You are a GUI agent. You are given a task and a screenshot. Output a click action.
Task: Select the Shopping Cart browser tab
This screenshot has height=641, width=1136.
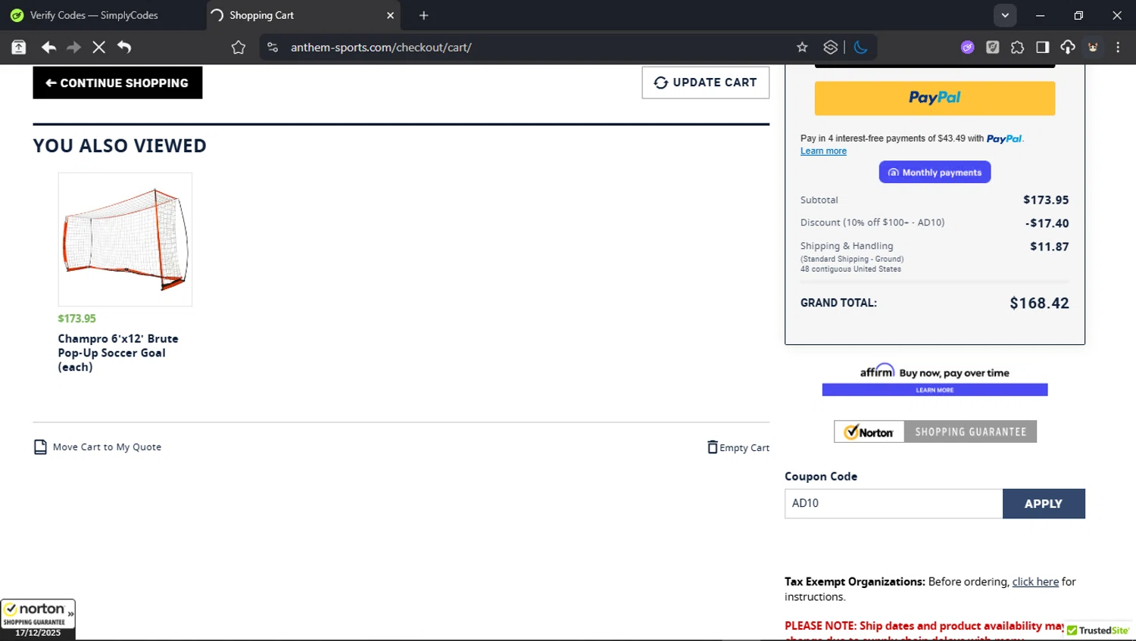tap(303, 15)
